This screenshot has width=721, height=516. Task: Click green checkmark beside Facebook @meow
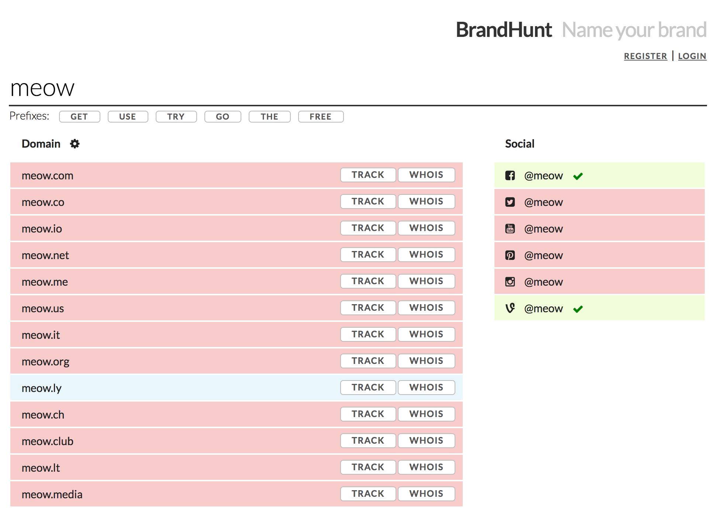coord(578,176)
